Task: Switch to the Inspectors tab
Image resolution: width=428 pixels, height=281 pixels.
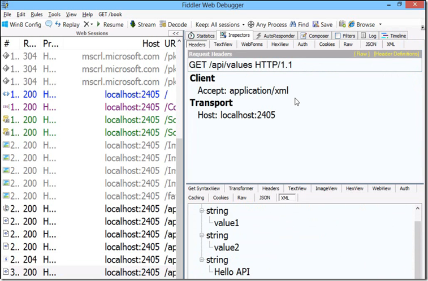Action: click(235, 35)
